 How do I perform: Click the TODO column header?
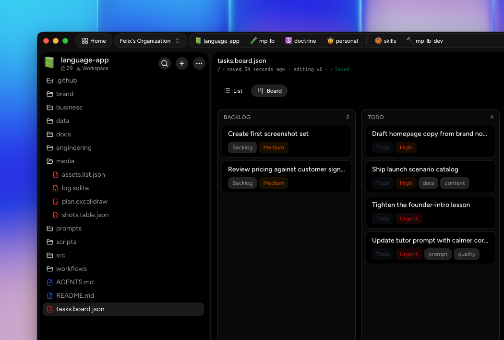[x=375, y=117]
